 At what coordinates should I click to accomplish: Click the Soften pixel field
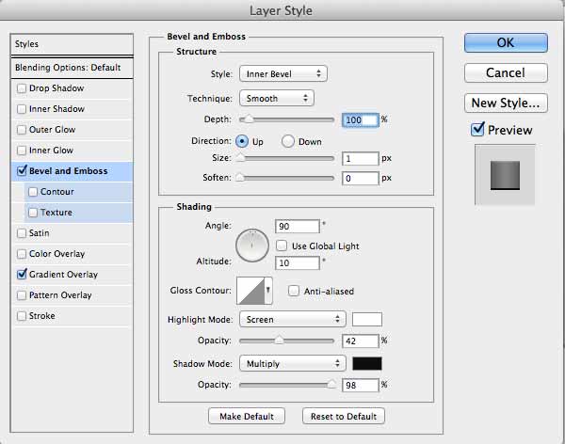361,178
